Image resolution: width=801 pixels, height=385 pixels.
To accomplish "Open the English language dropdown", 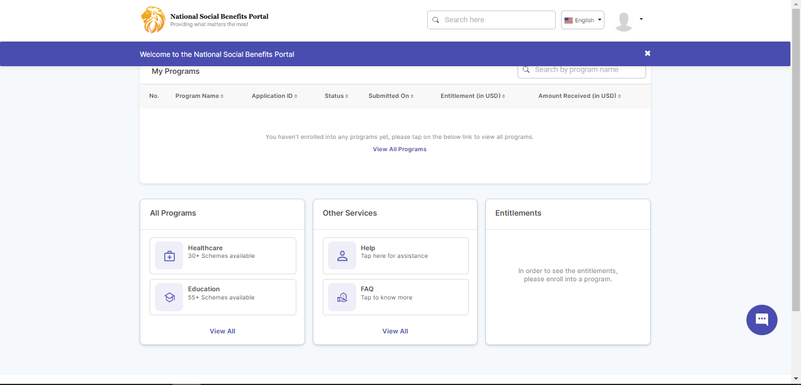I will click(x=583, y=20).
